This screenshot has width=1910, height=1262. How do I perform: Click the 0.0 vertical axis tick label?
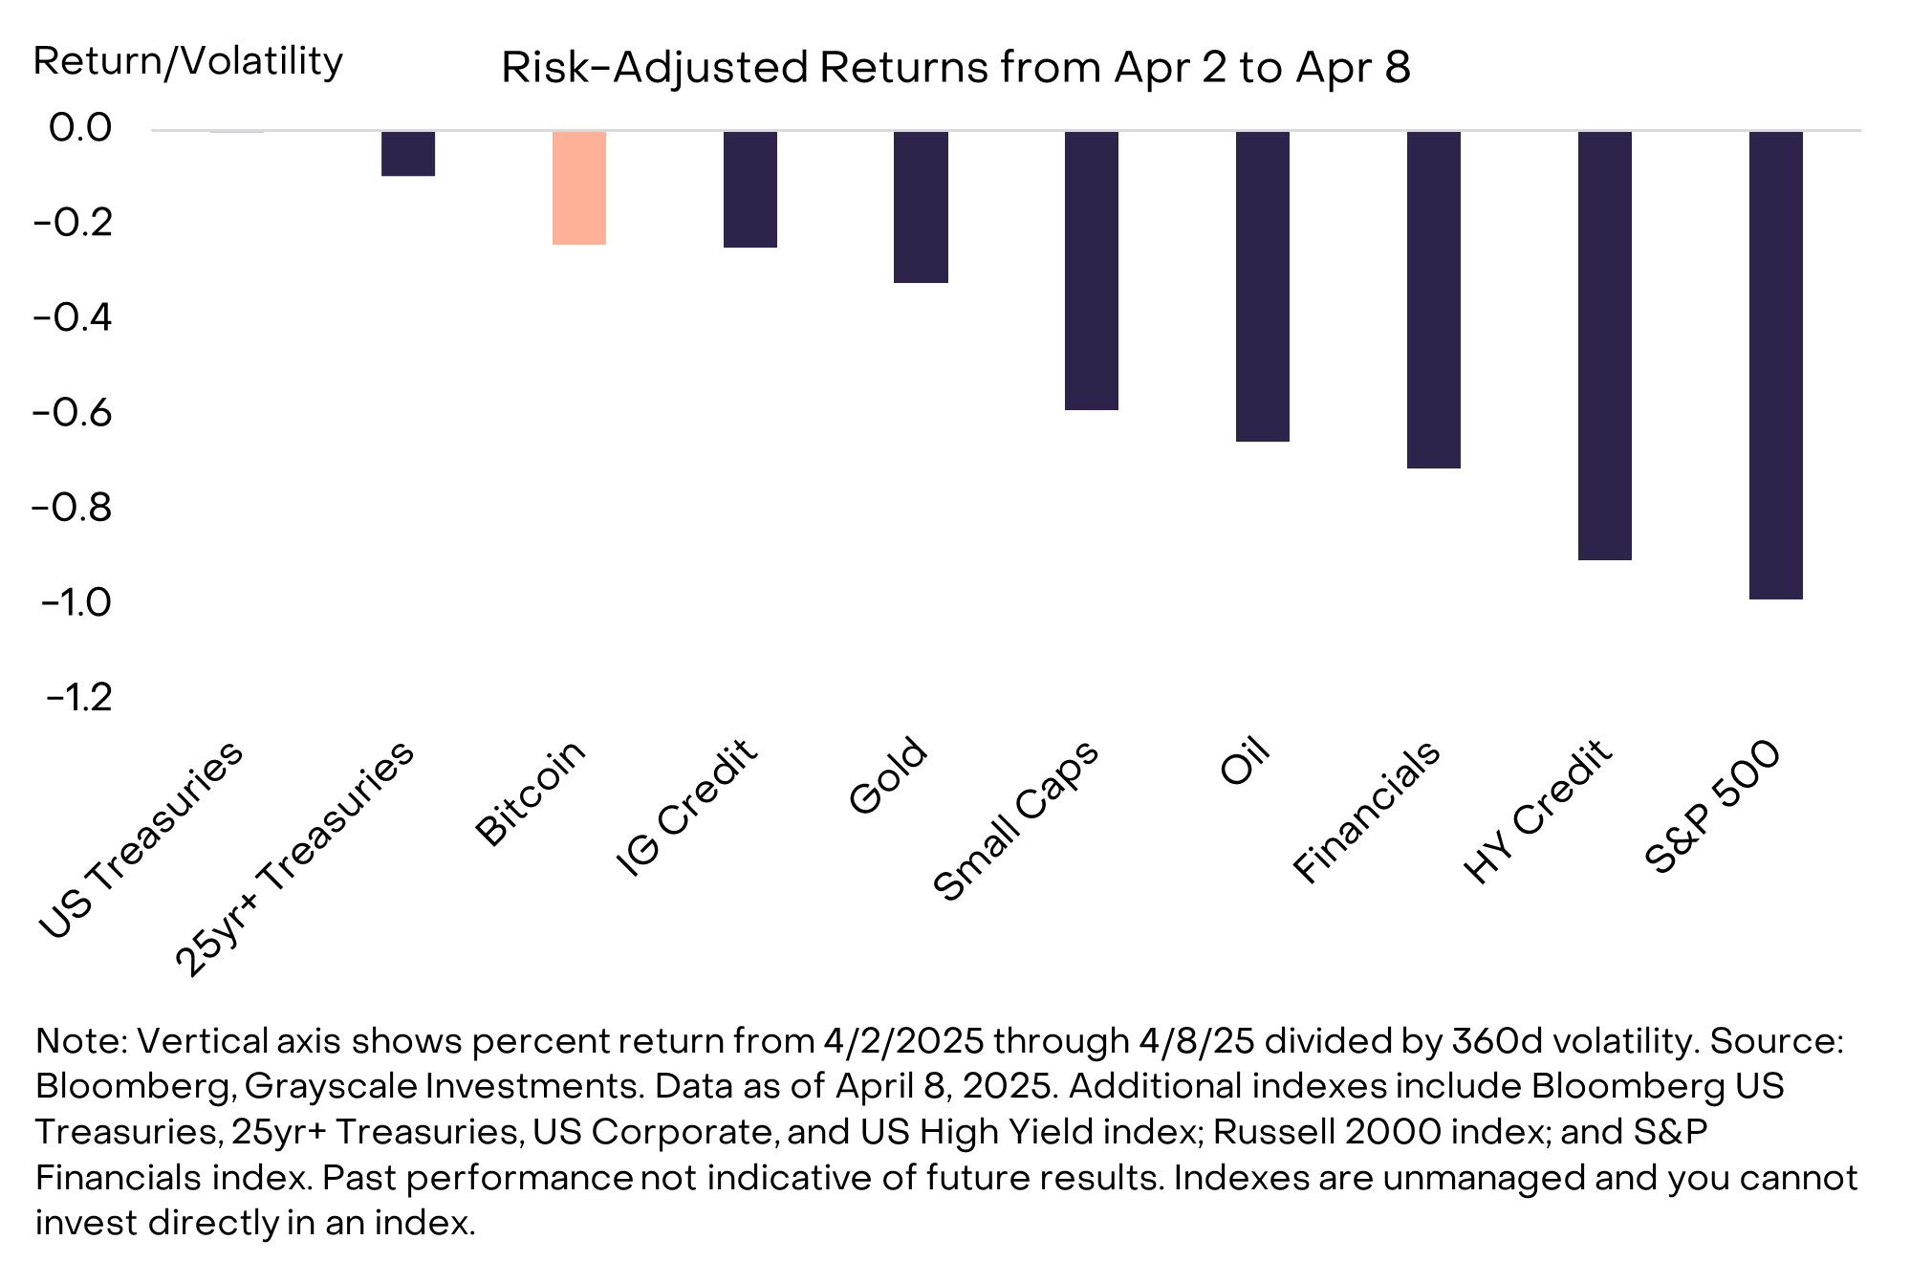80,128
